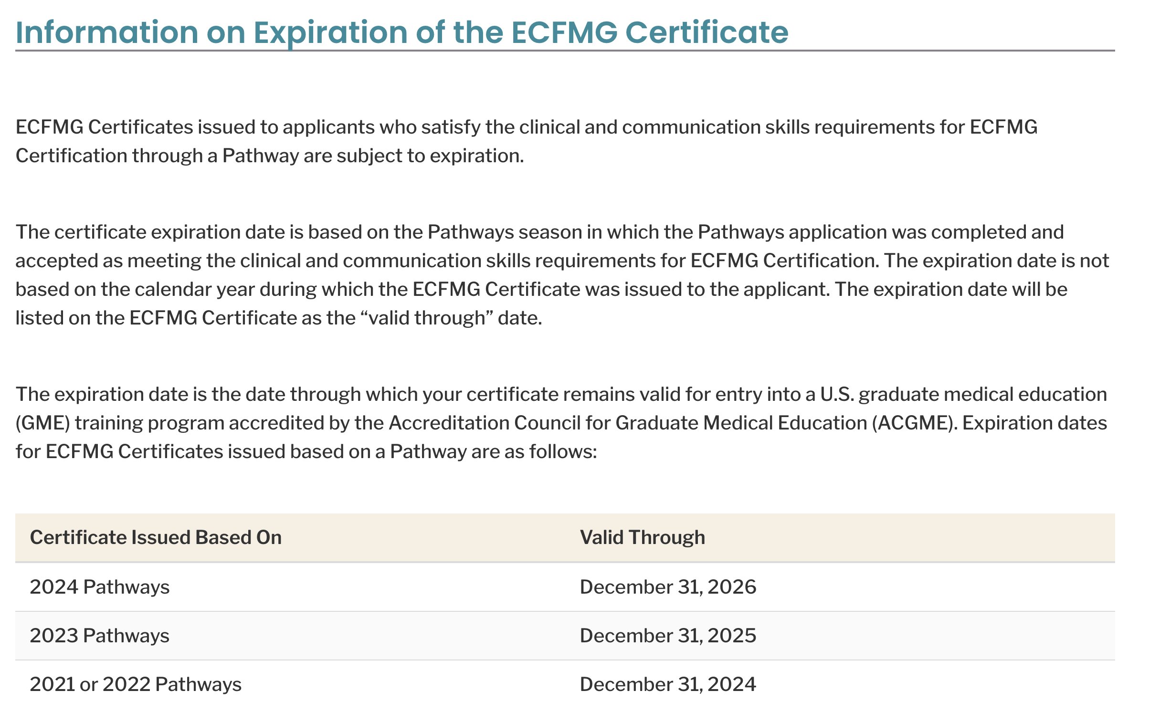The height and width of the screenshot is (712, 1160).
Task: Click the paragraph mentioning ACGME accreditation
Action: tap(561, 423)
